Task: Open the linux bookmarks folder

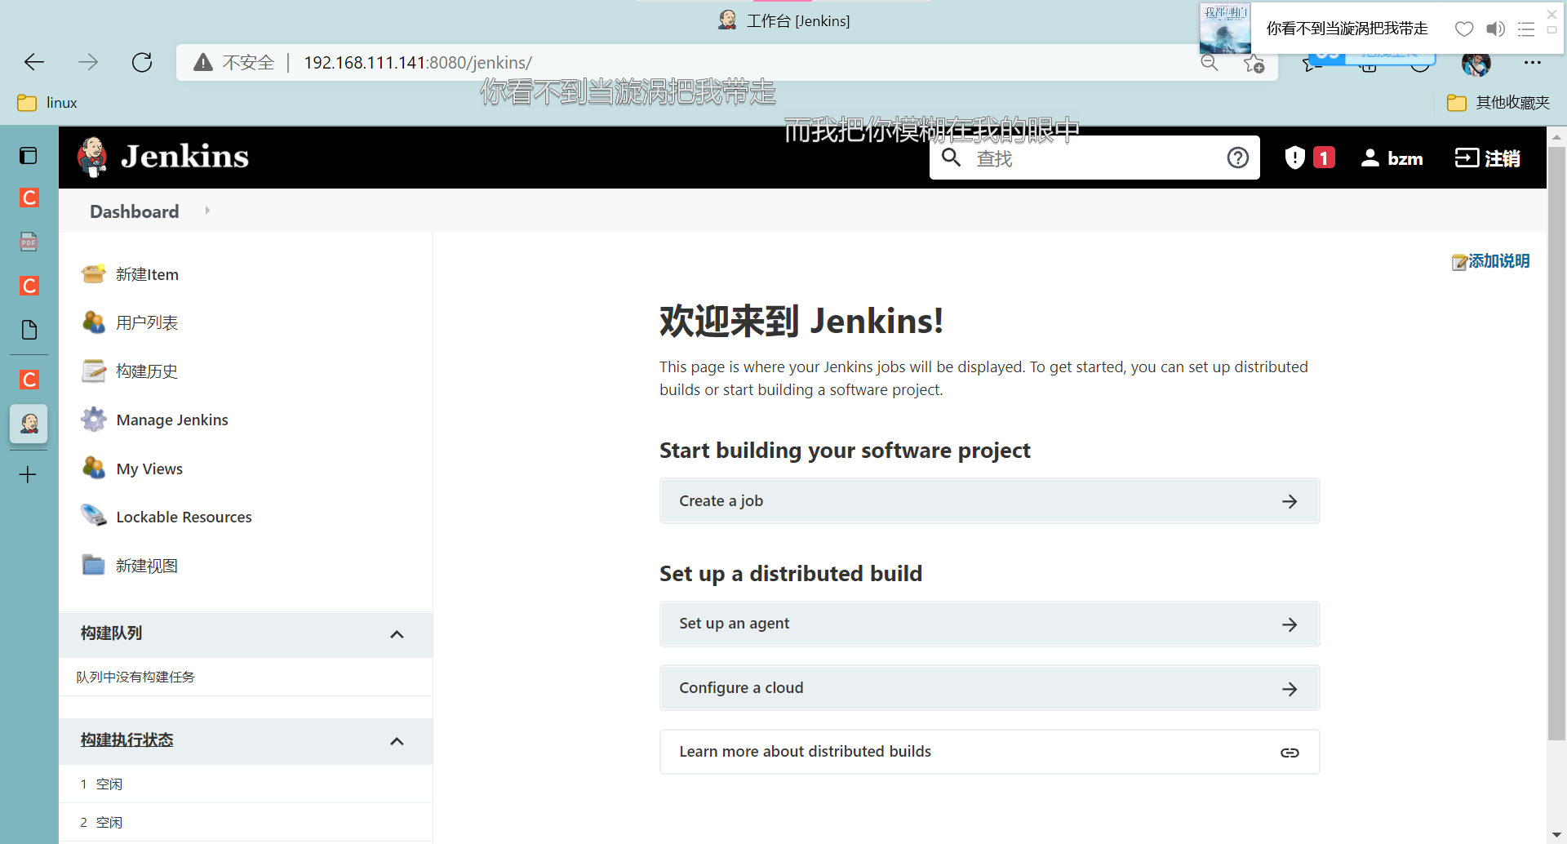Action: coord(47,103)
